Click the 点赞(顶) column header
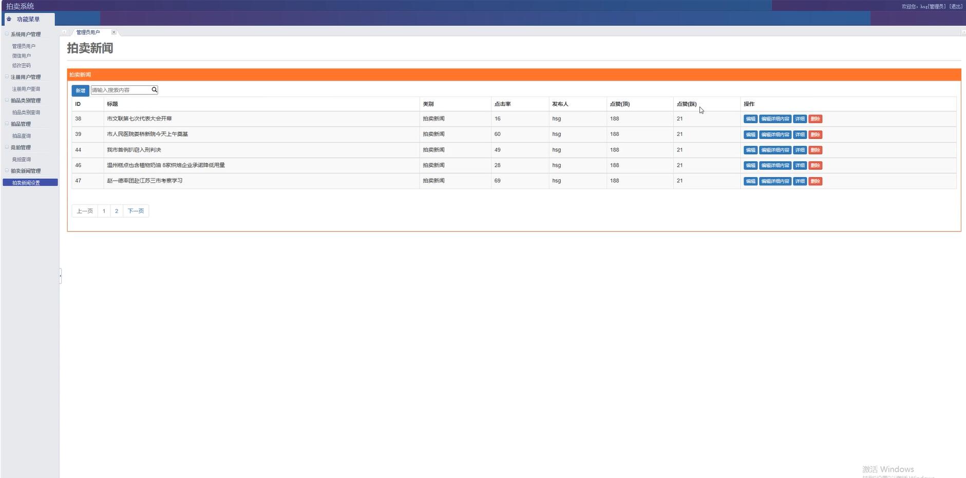This screenshot has height=478, width=966. (x=620, y=104)
